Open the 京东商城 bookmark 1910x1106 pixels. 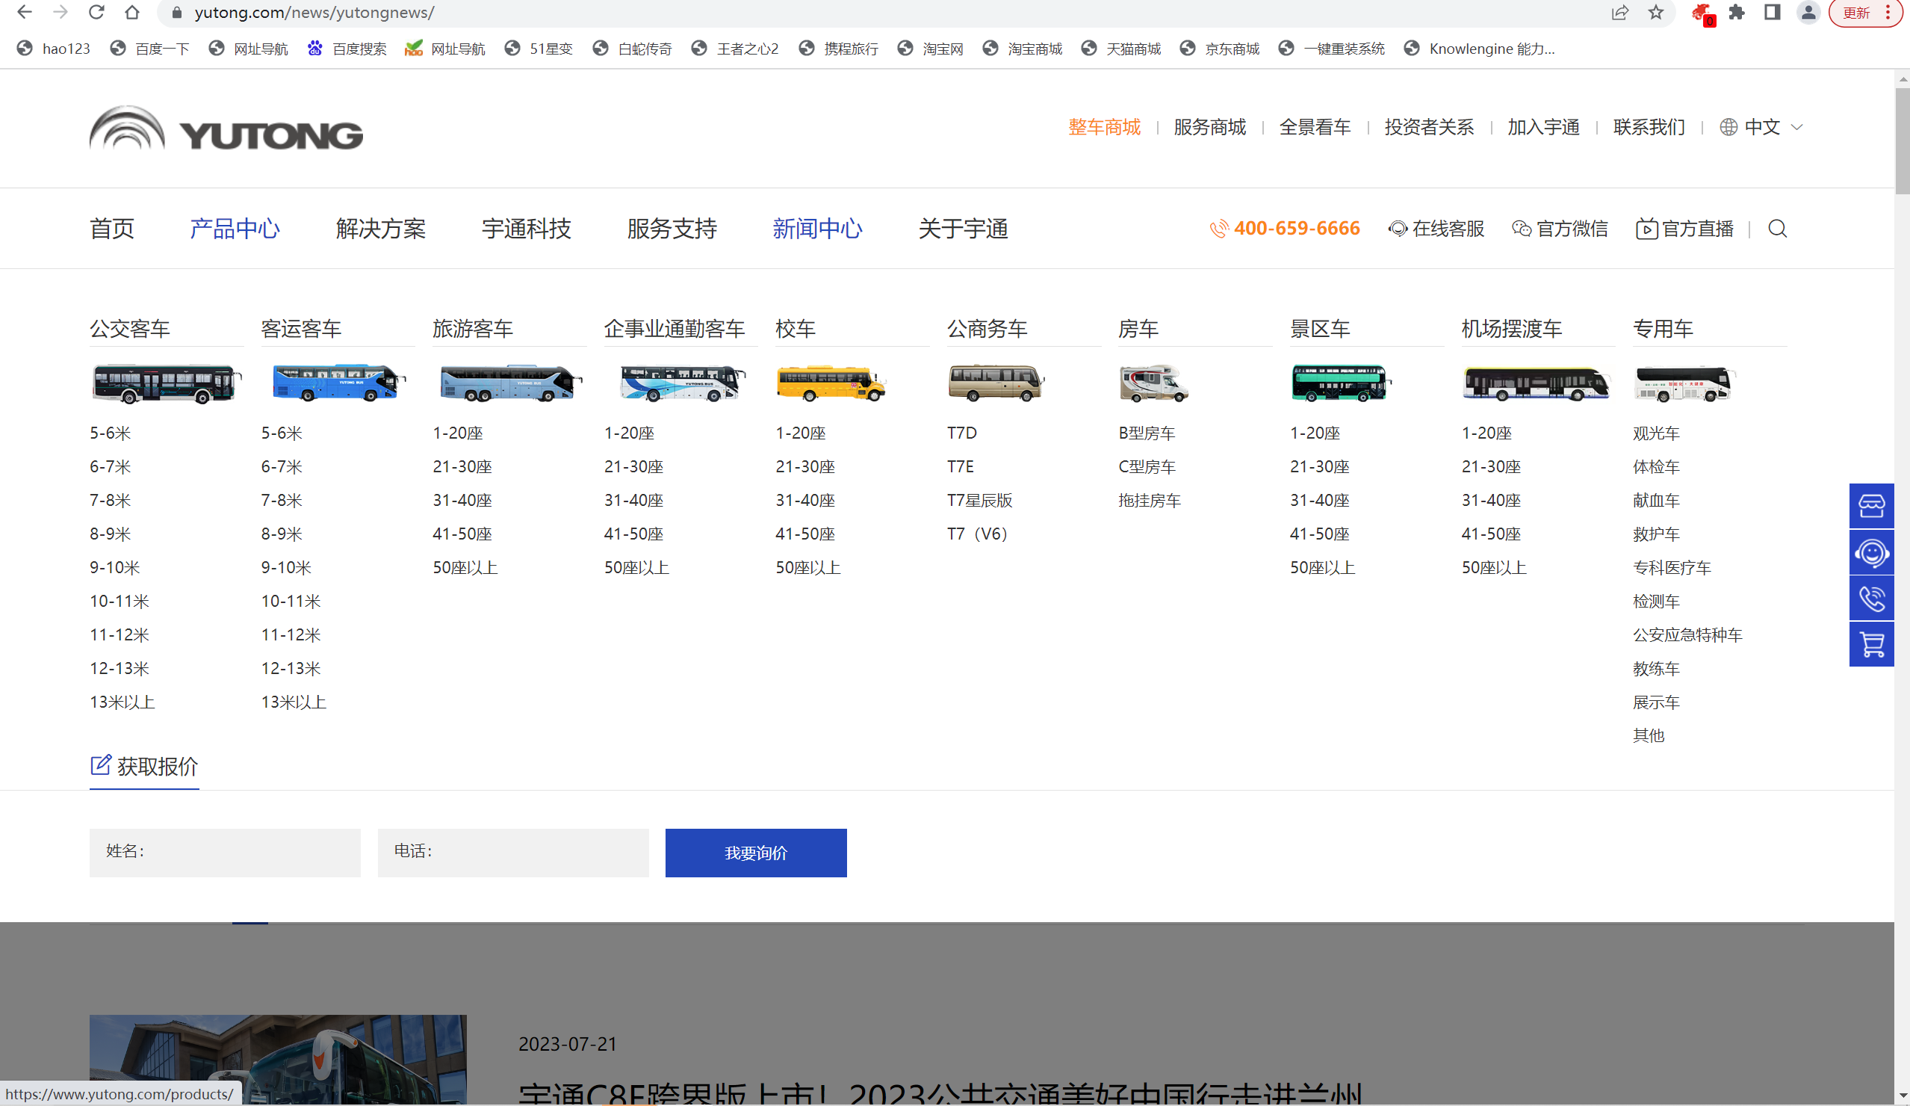point(1220,49)
